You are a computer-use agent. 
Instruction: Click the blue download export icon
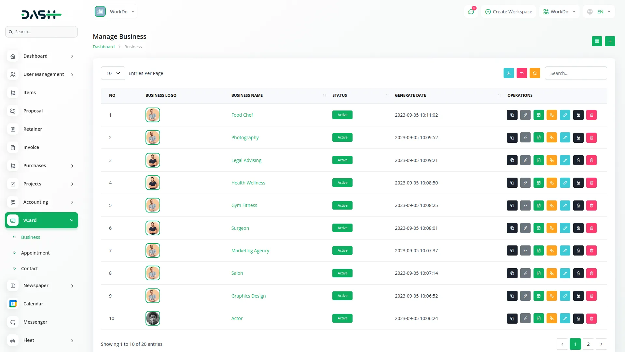tap(508, 73)
